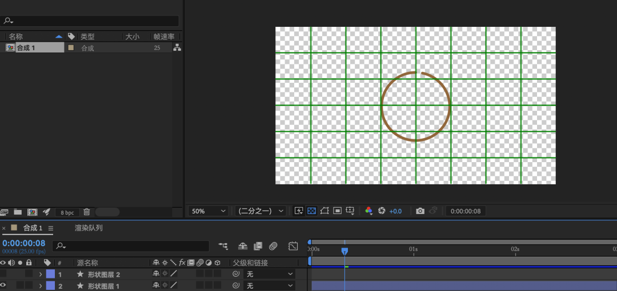Click the new folder icon in Project panel
Viewport: 617px width, 291px height.
coord(18,212)
